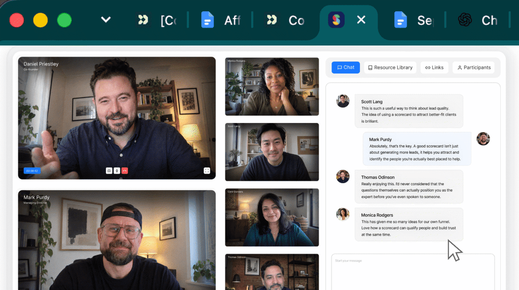This screenshot has height=290, width=519.
Task: Open the Links tab
Action: [x=434, y=67]
